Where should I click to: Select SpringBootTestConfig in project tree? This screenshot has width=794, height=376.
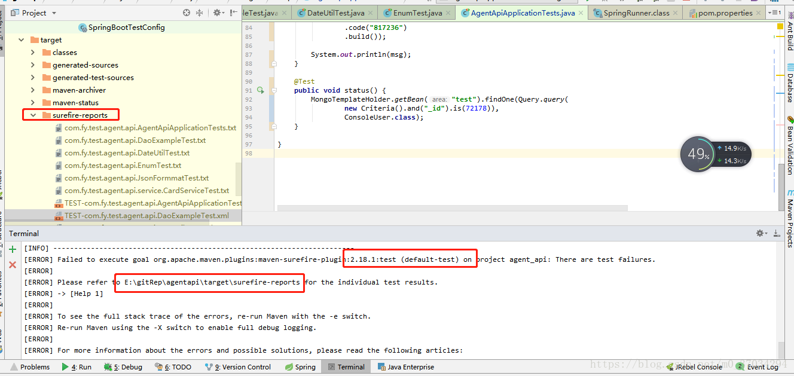(x=121, y=27)
